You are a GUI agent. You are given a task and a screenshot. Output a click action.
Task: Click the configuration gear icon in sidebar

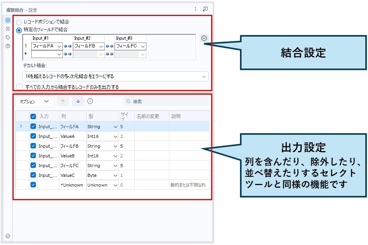pyautogui.click(x=8, y=20)
